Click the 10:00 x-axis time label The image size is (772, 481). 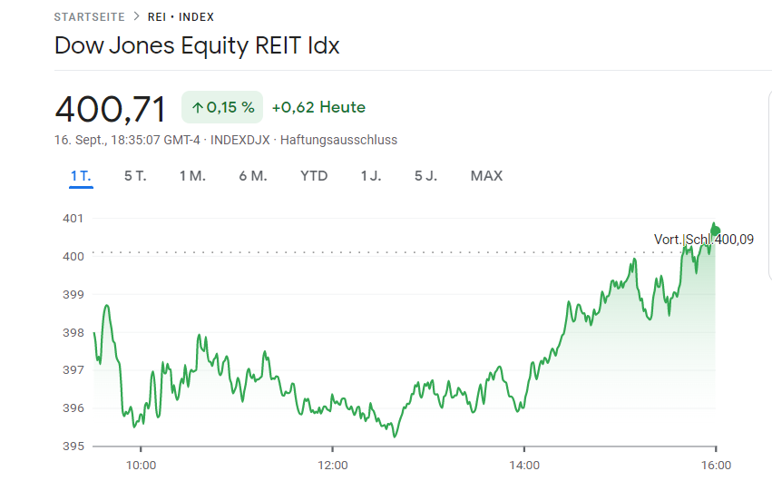142,466
